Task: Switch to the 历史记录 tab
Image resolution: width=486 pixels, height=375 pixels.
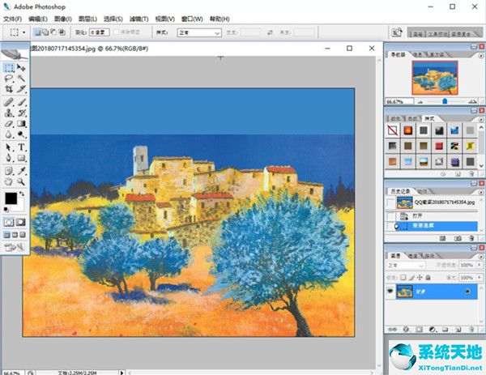Action: click(x=400, y=191)
